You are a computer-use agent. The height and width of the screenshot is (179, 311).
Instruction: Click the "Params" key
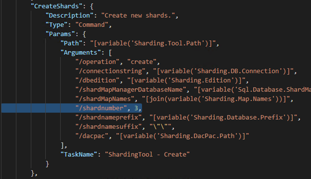pos(60,34)
